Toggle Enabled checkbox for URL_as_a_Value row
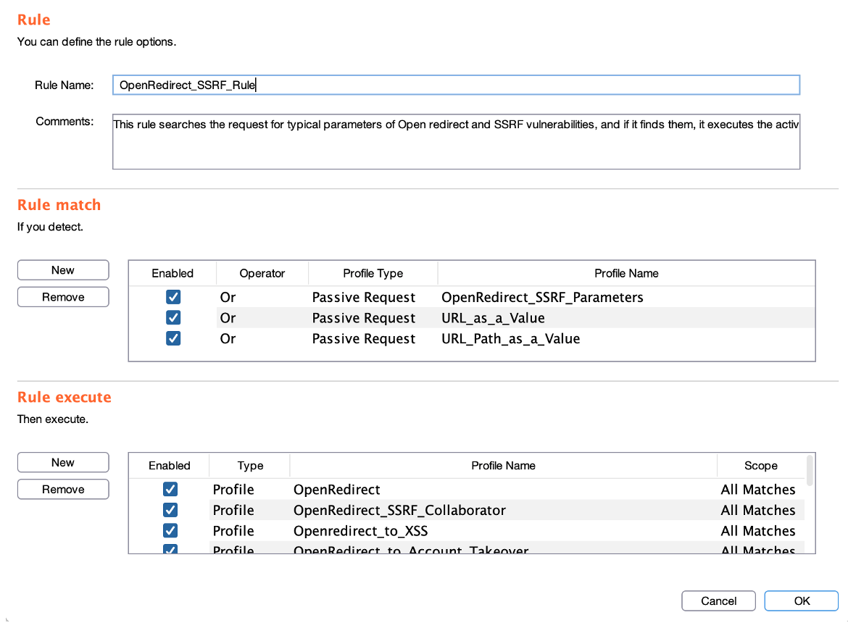848x636 pixels. [x=172, y=318]
